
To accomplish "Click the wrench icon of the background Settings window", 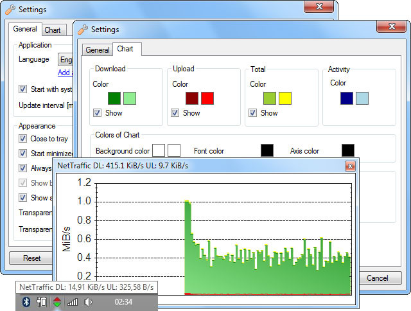I will (x=10, y=10).
